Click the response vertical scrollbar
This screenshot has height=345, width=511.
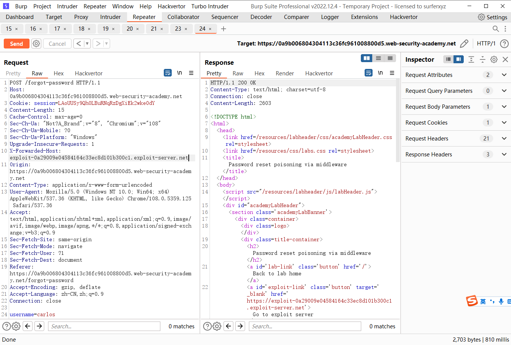[398, 120]
